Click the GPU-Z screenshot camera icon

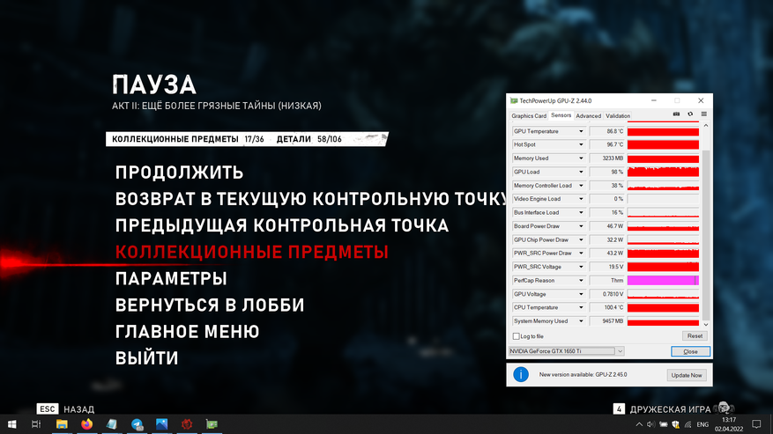tap(676, 114)
